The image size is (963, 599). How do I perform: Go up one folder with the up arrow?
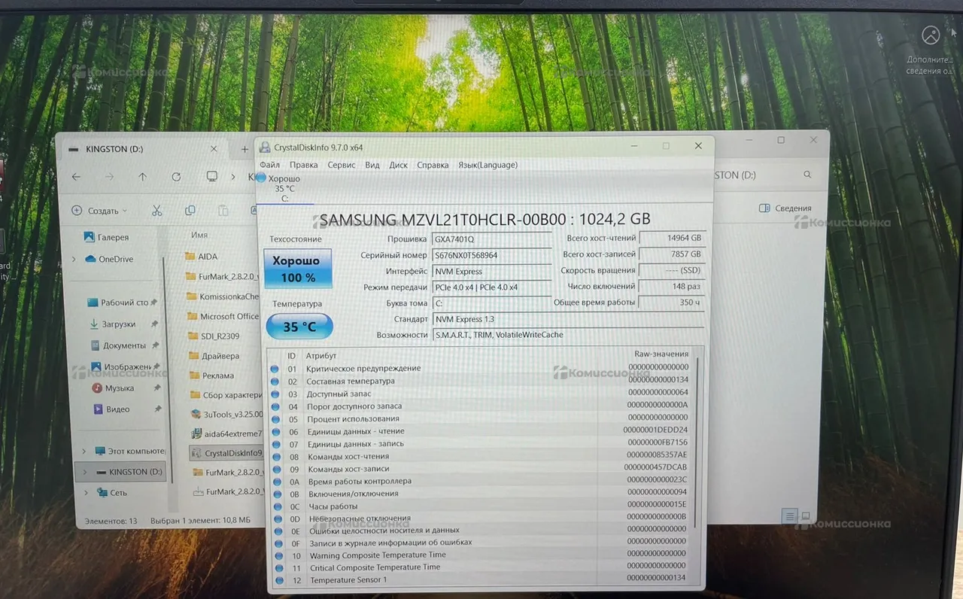143,177
